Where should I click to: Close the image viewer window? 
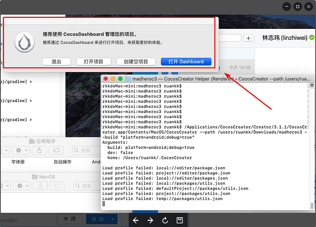pyautogui.click(x=309, y=7)
